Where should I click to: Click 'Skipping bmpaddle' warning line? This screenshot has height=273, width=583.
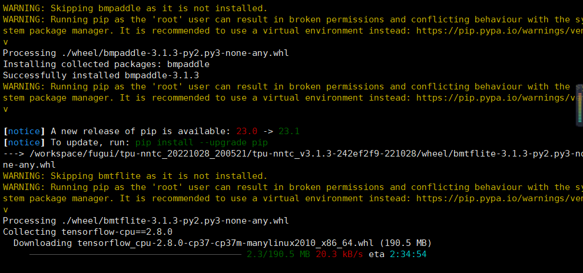click(135, 8)
